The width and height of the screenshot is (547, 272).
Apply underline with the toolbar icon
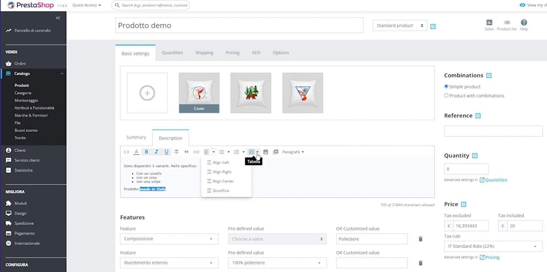pos(166,152)
